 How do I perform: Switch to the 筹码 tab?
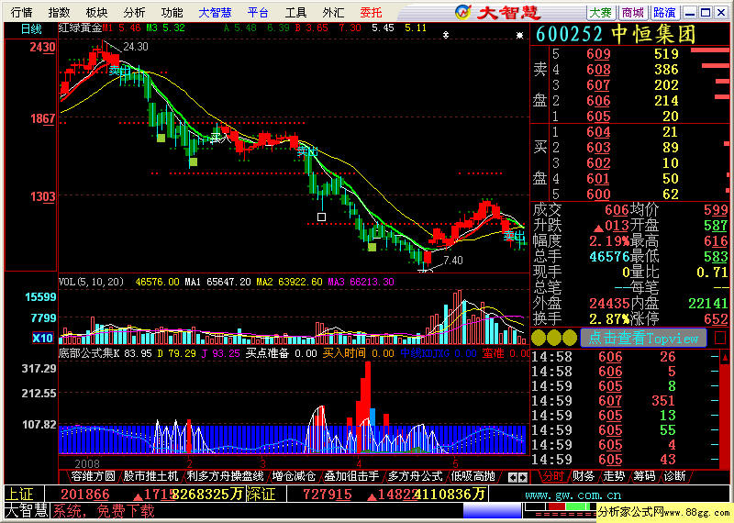tap(645, 476)
